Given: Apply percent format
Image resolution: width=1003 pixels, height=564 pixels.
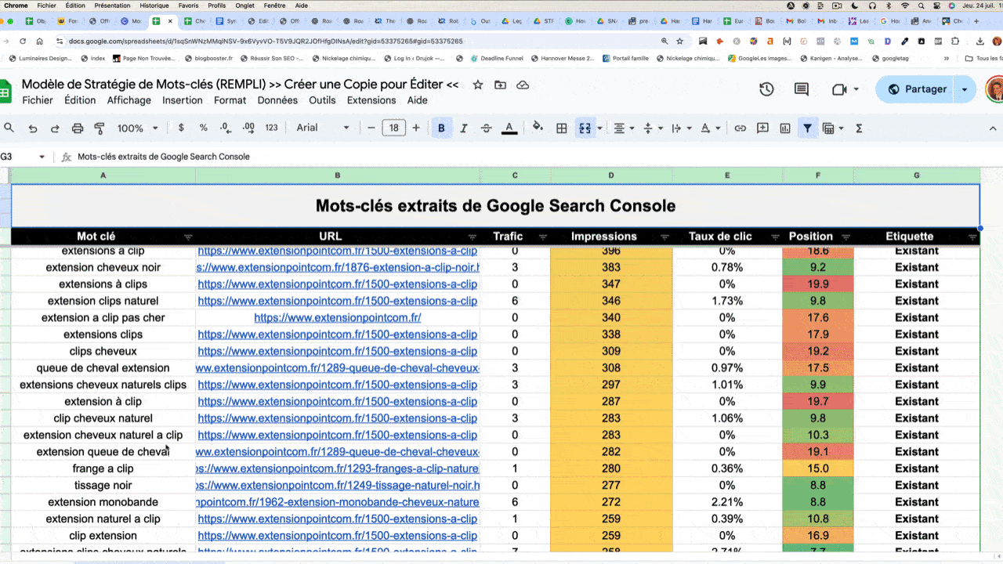Looking at the screenshot, I should point(204,128).
